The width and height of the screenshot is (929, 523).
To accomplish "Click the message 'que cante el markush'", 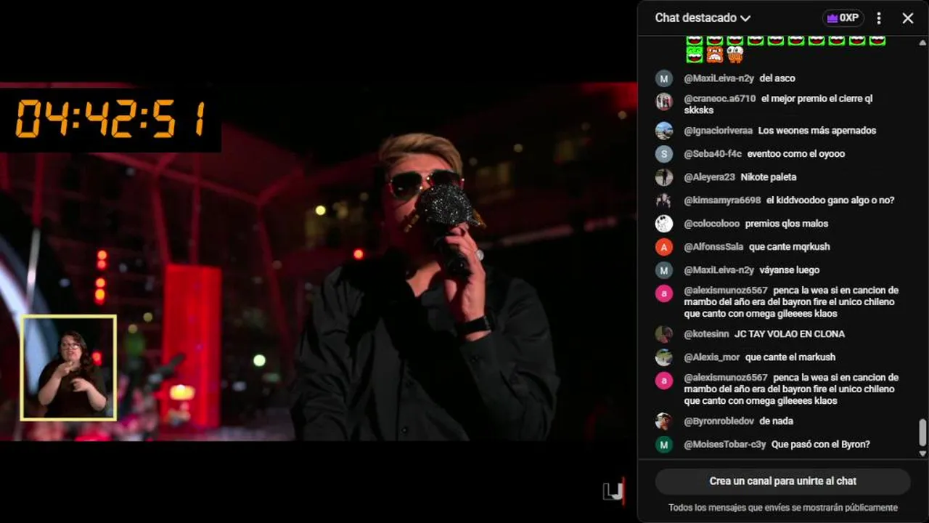I will [x=790, y=357].
